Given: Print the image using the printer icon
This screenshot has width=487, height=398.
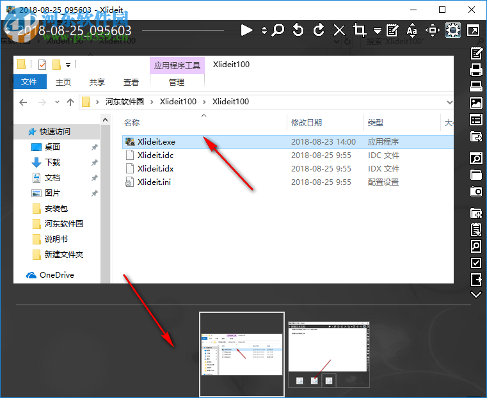Looking at the screenshot, I should pyautogui.click(x=476, y=70).
